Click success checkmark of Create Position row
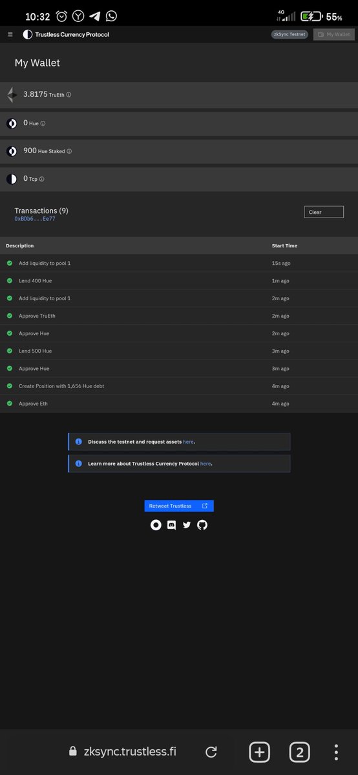 tap(10, 386)
